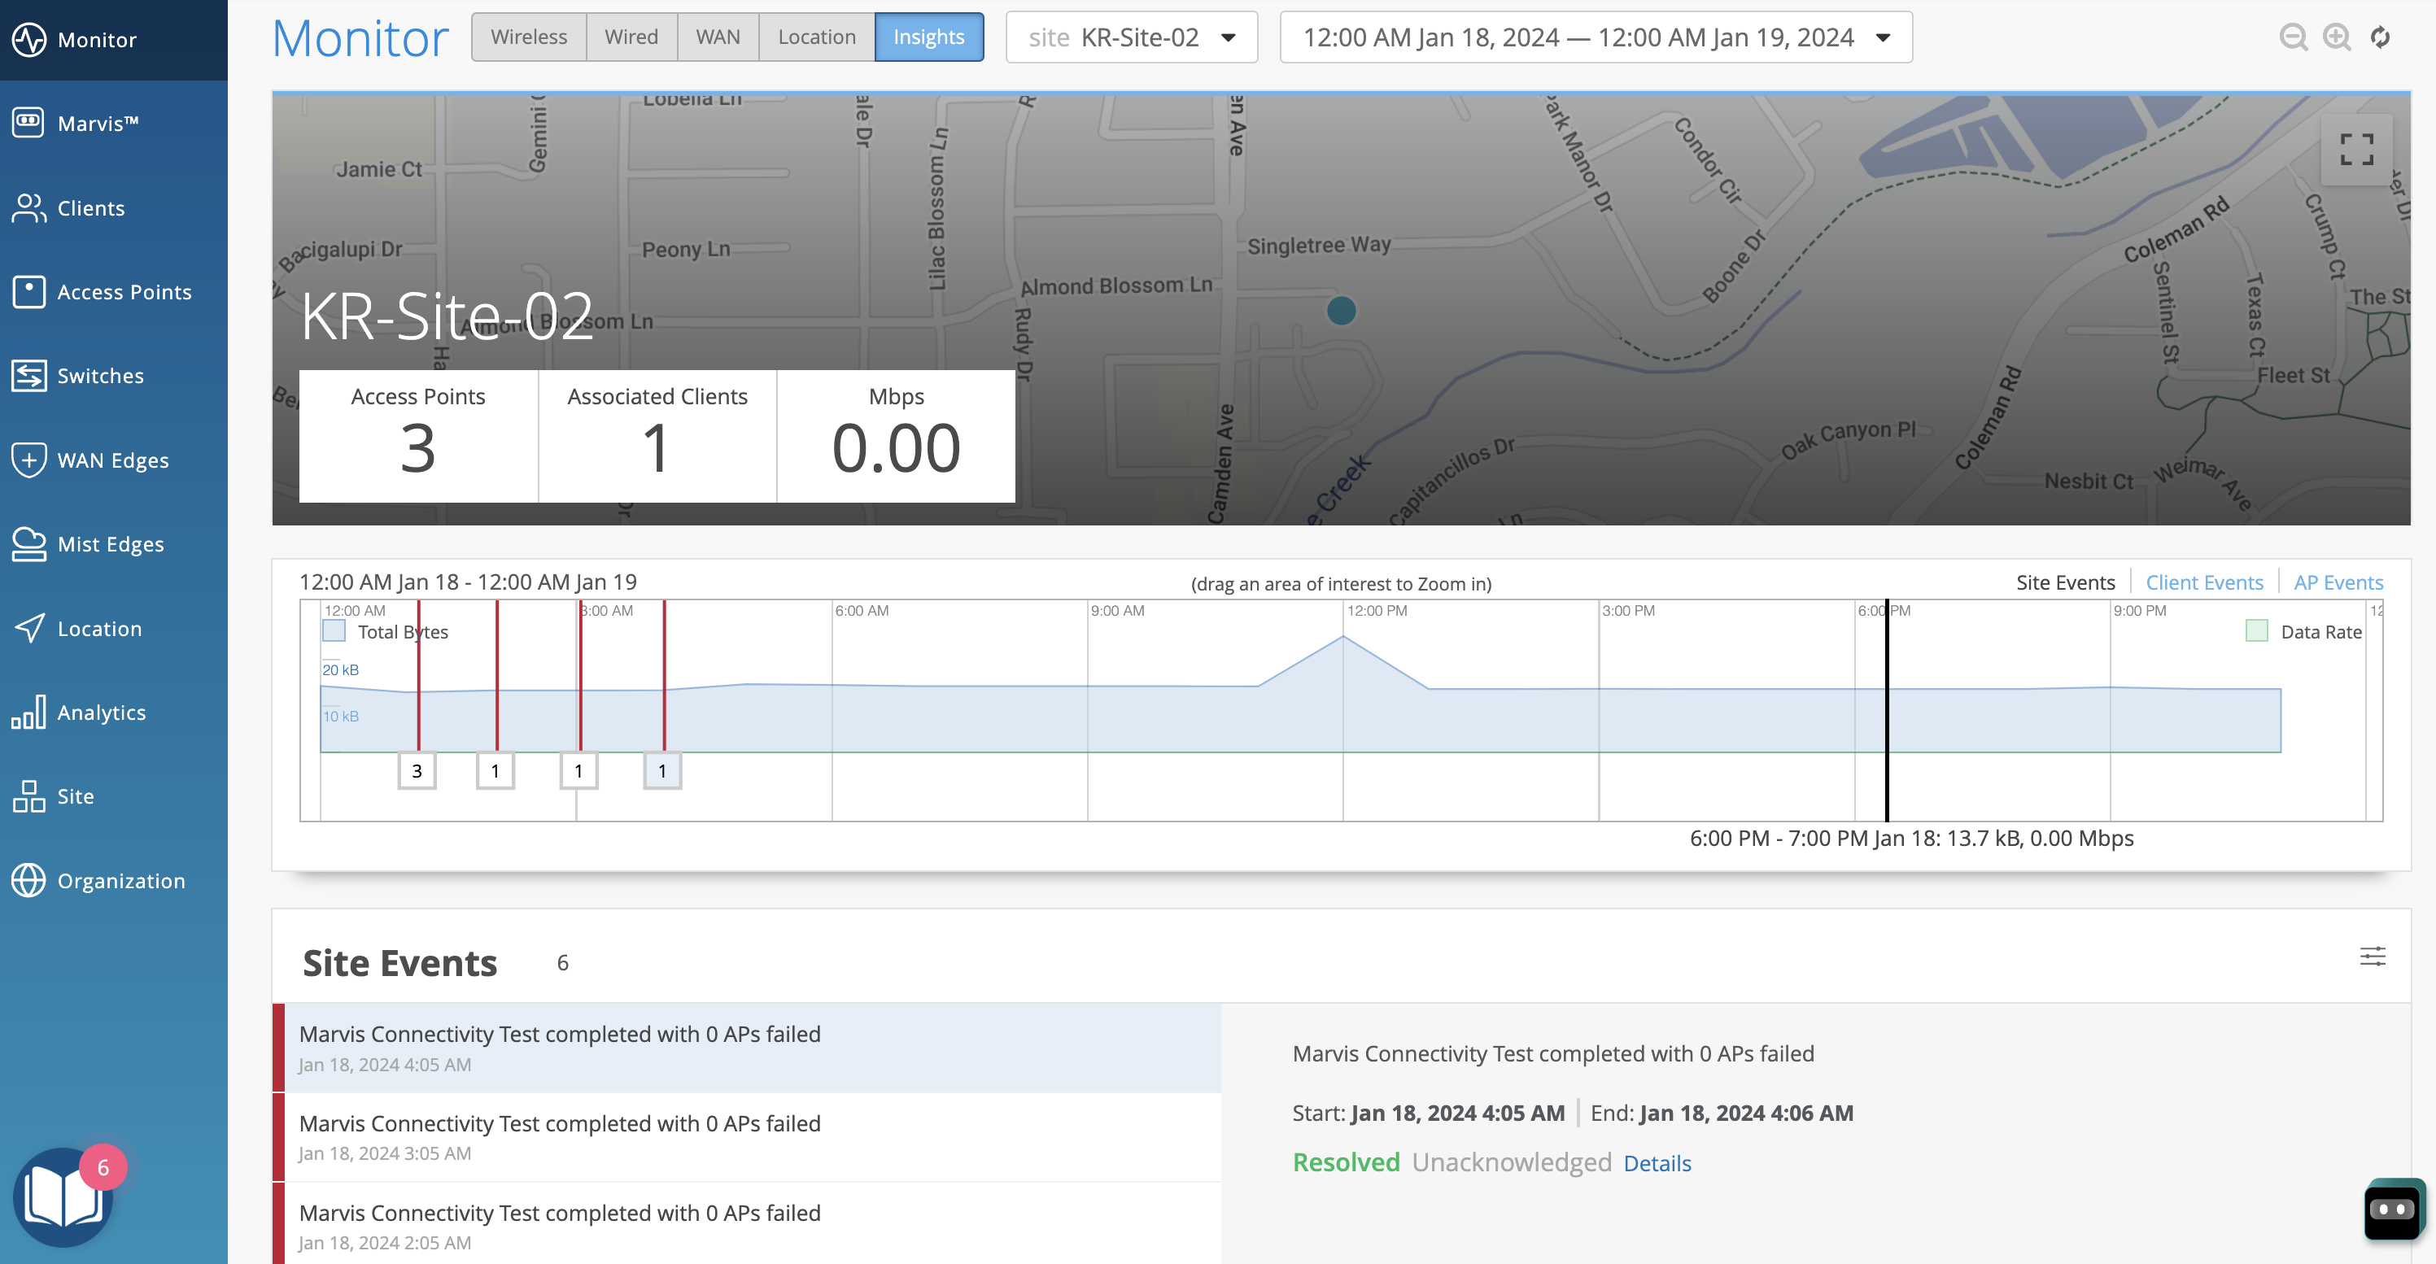Click the zoom in magnifier icon
The width and height of the screenshot is (2436, 1264).
click(2337, 37)
